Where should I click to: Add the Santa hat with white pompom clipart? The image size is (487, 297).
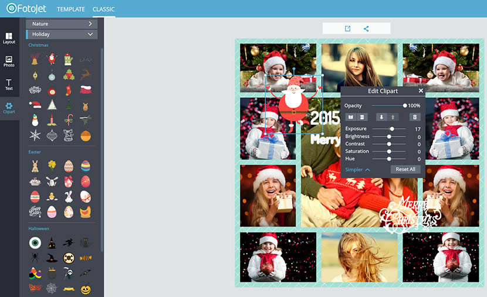[35, 105]
